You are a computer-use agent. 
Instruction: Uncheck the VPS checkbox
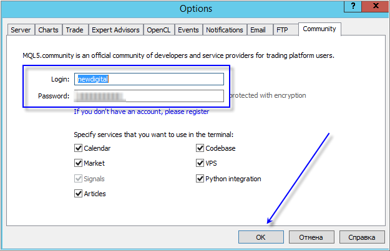point(200,163)
